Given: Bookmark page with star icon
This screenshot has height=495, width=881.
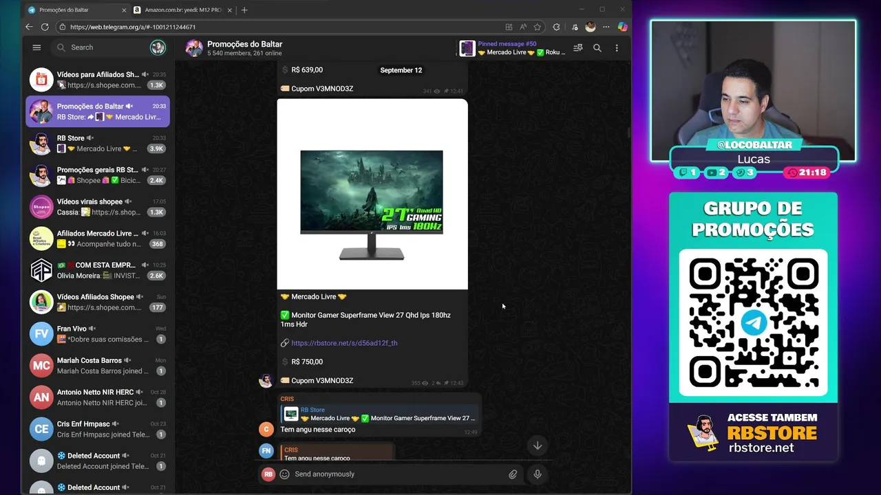Looking at the screenshot, I should coord(538,27).
